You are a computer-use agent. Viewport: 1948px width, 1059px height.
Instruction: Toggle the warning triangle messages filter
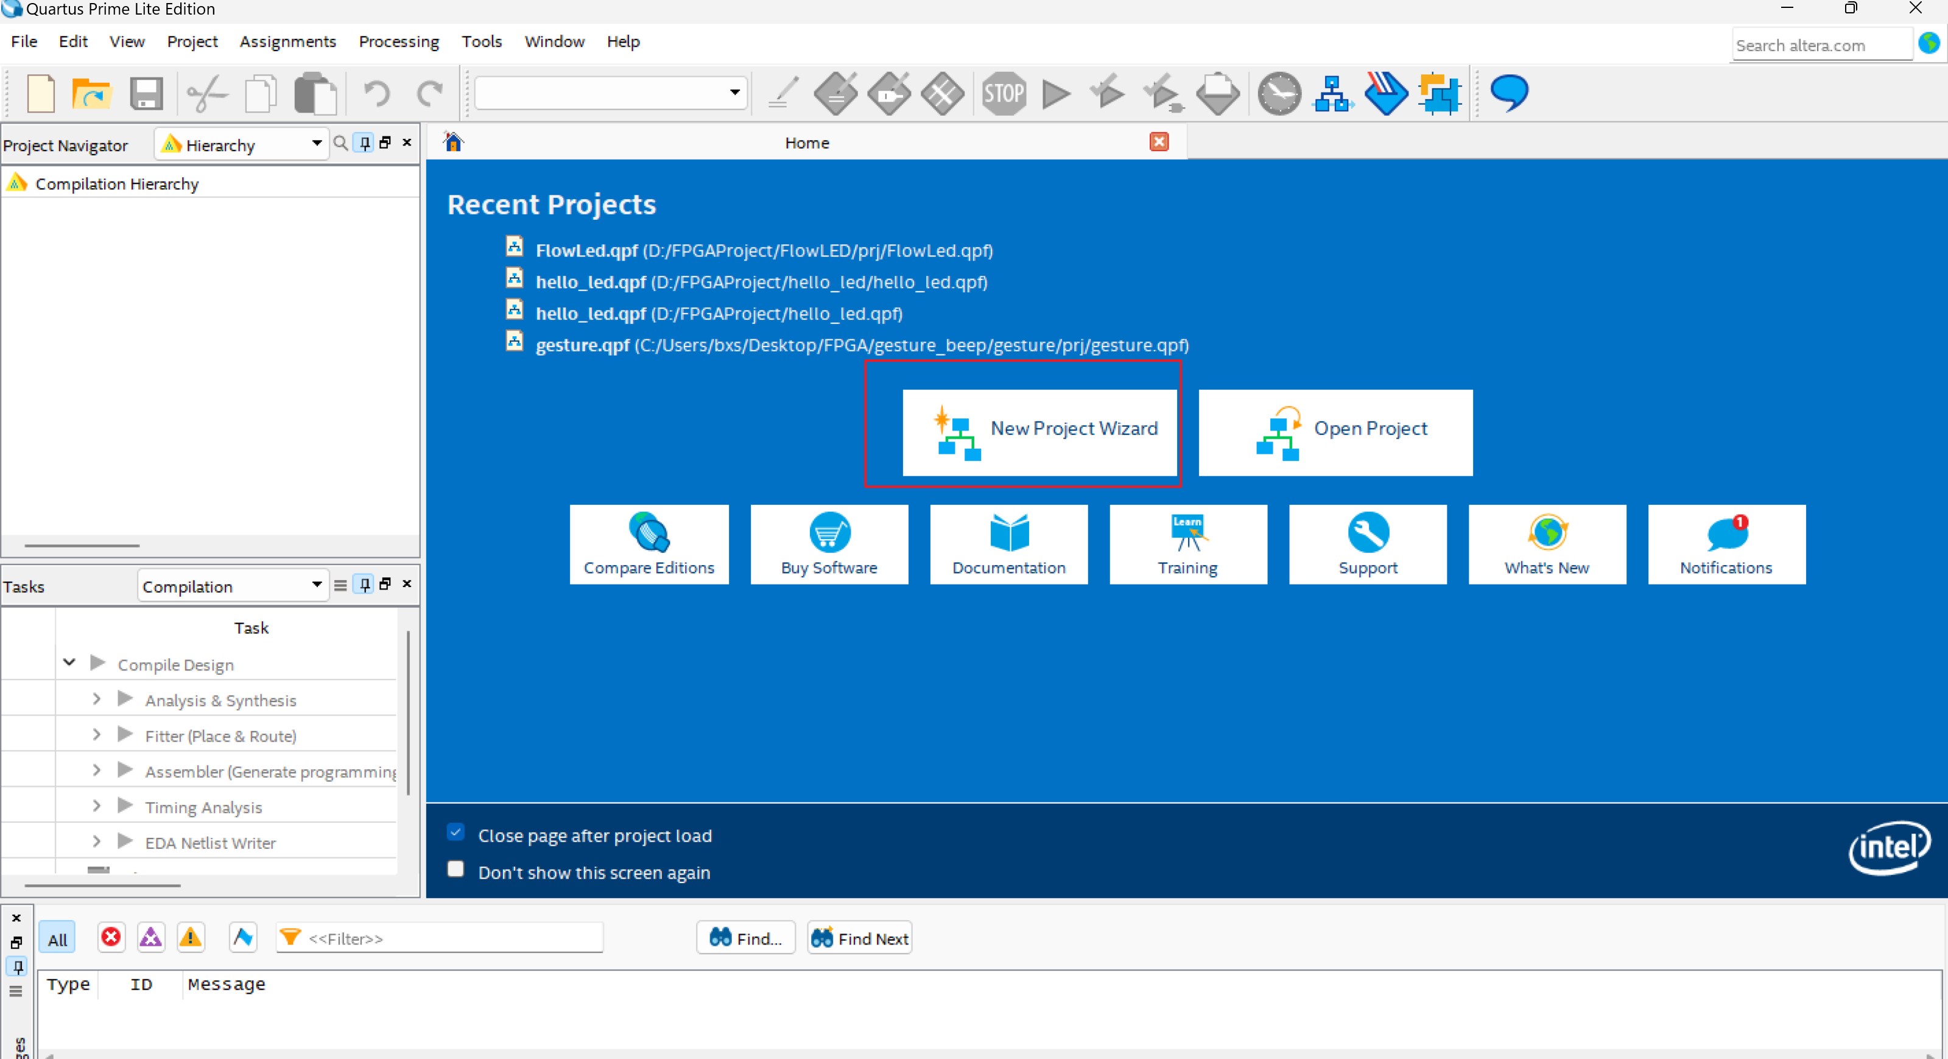tap(191, 937)
